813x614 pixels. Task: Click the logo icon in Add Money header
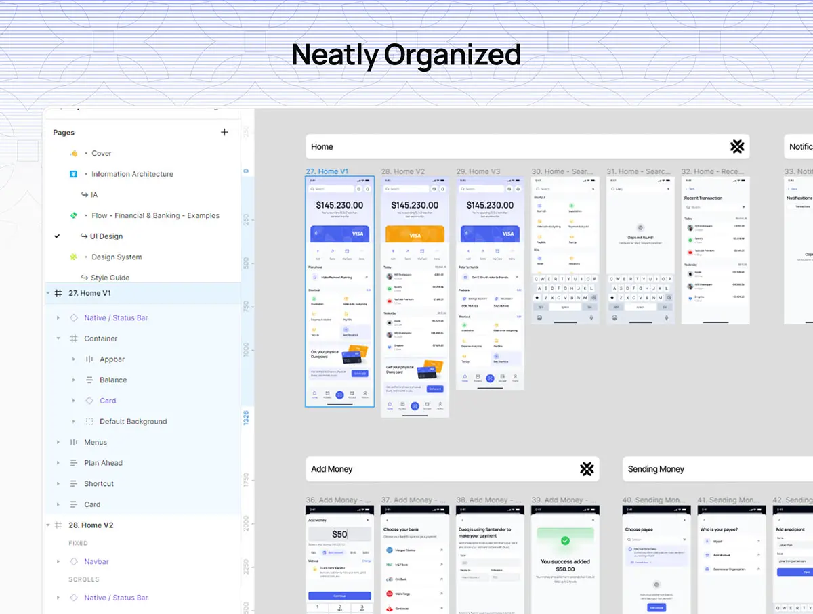(587, 468)
